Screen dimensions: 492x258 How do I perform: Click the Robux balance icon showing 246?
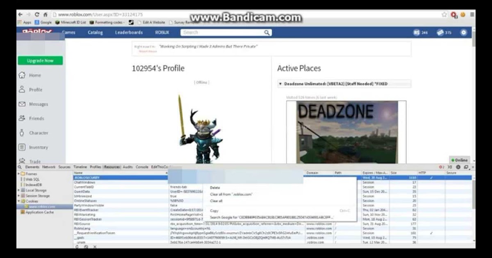(417, 32)
